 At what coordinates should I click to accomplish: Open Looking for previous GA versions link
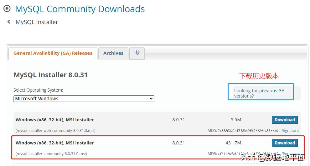tap(259, 93)
